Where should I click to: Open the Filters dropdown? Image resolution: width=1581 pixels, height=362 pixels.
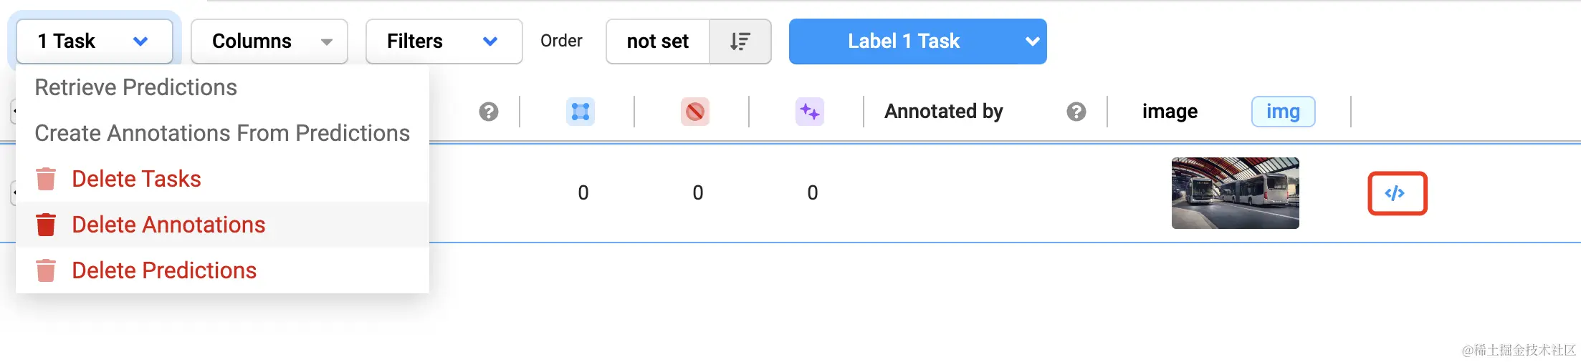tap(444, 41)
